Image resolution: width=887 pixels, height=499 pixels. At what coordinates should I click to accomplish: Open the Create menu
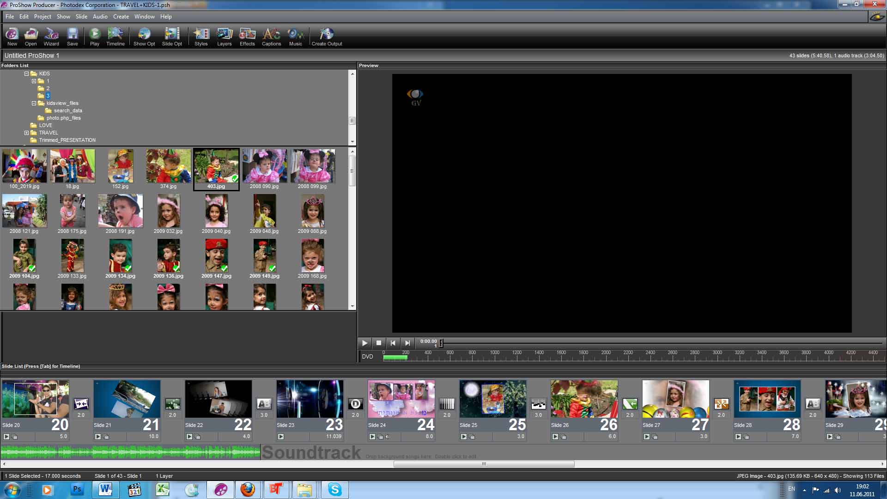(x=121, y=17)
